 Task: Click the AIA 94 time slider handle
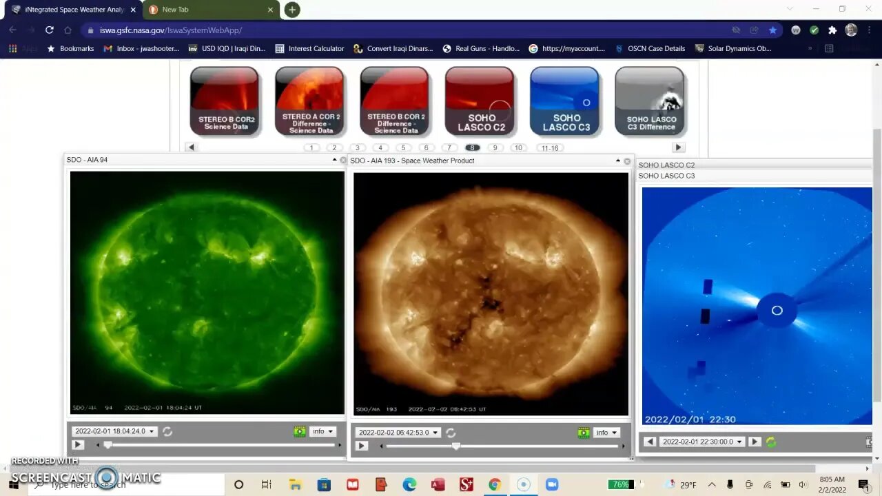click(x=107, y=445)
